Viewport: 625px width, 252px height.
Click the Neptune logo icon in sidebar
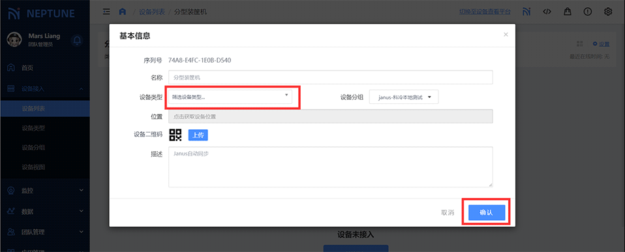point(14,13)
